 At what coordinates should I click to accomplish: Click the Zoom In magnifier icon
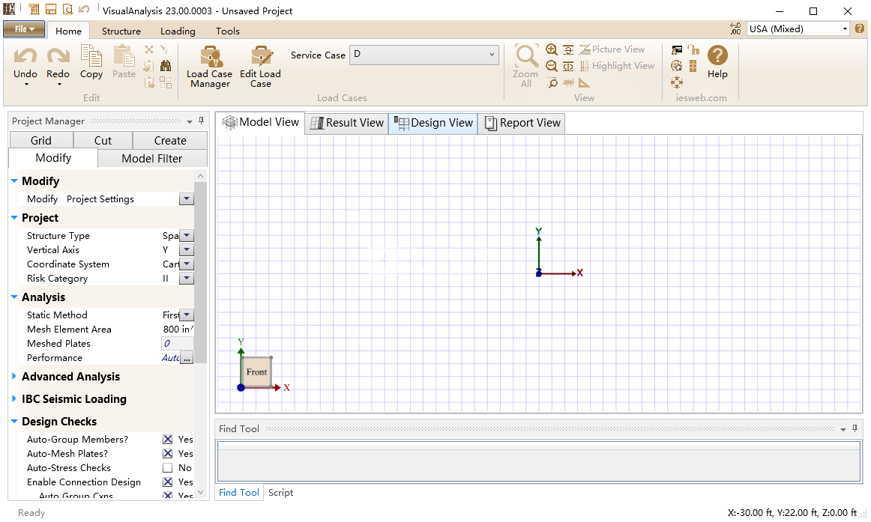click(552, 49)
